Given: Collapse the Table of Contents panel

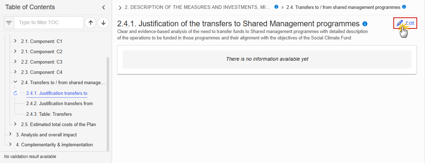Looking at the screenshot, I should (x=103, y=7).
